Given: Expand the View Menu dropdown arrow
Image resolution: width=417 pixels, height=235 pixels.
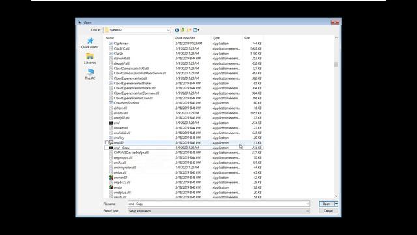Looking at the screenshot, I should pyautogui.click(x=198, y=30).
